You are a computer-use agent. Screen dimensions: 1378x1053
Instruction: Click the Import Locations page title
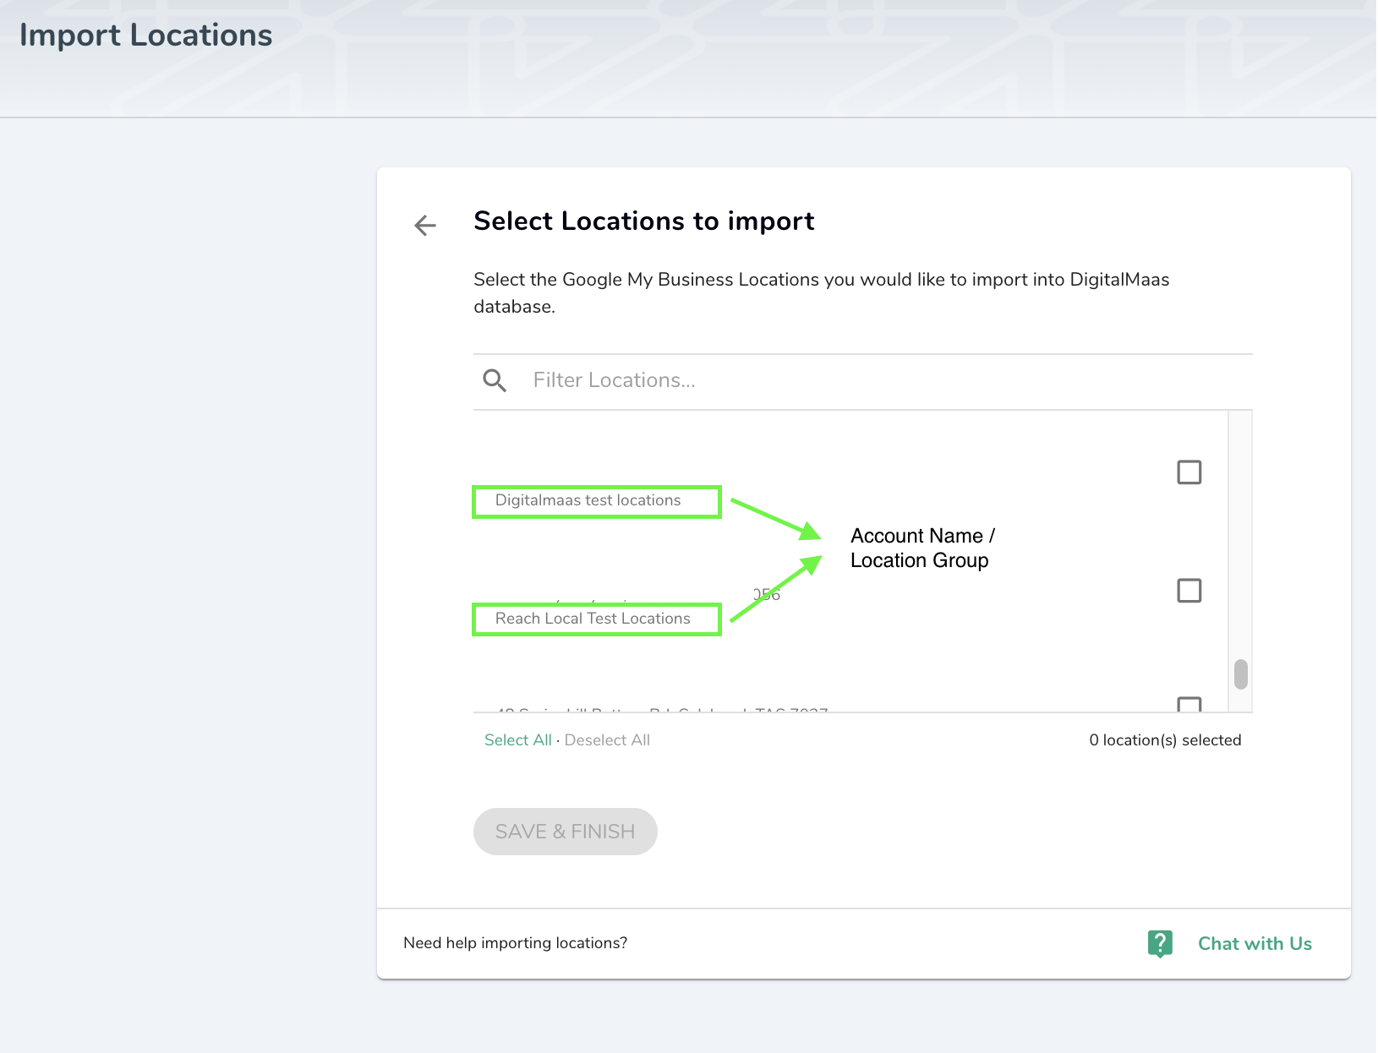pyautogui.click(x=145, y=35)
